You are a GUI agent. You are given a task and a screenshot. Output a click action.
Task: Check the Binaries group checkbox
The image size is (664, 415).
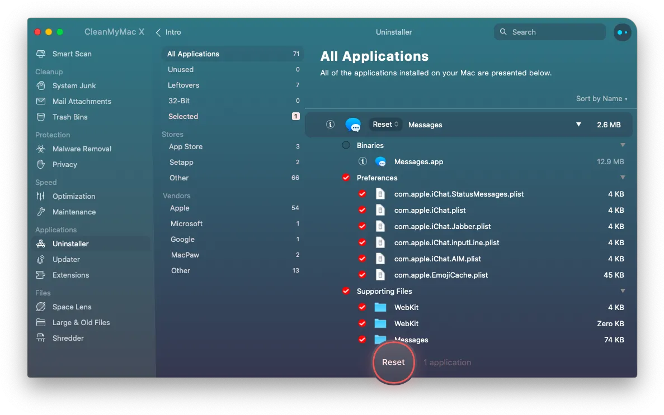click(x=346, y=145)
